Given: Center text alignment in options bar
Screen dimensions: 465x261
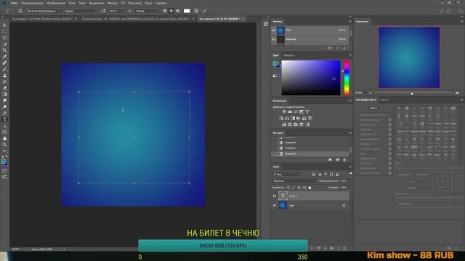Looking at the screenshot, I should 171,11.
